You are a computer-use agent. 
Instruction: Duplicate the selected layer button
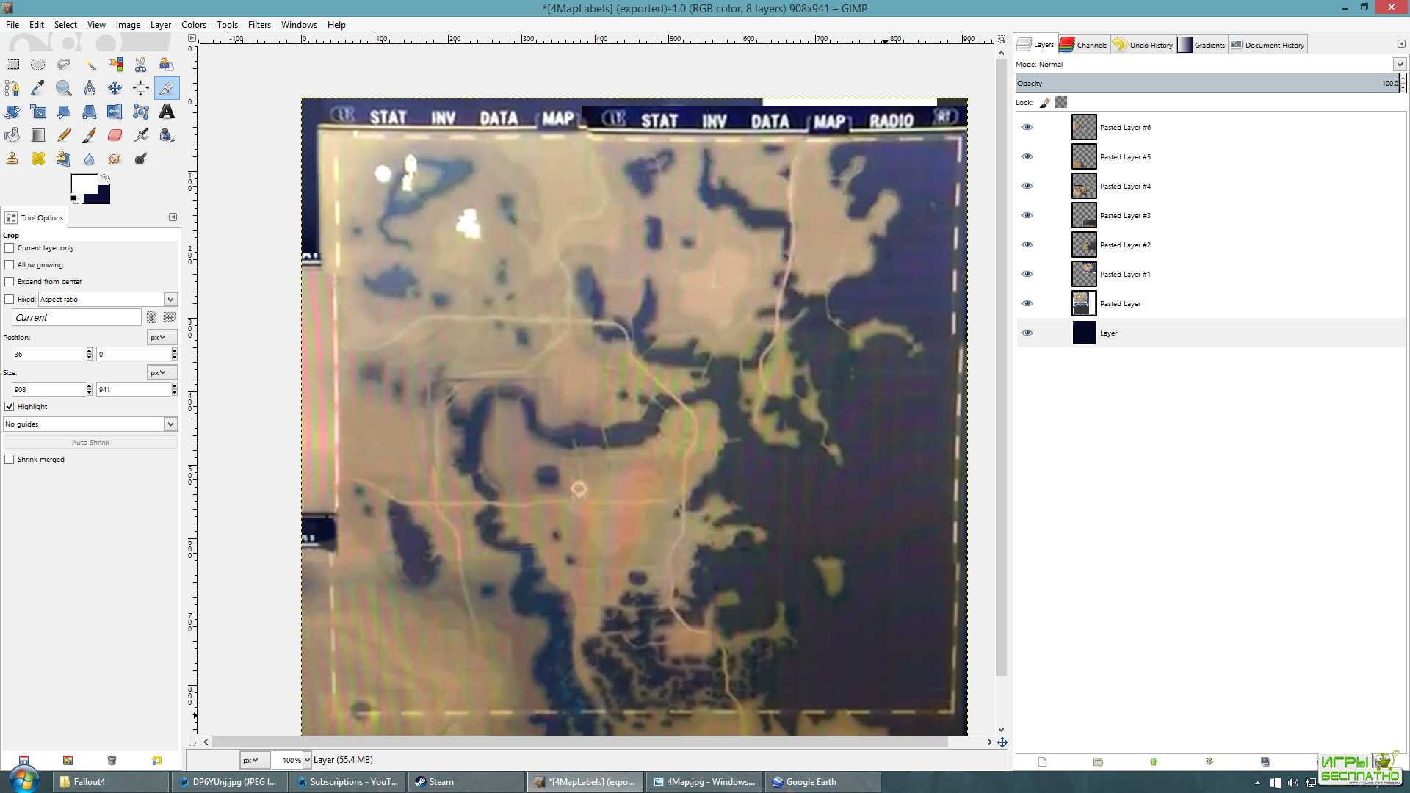coord(1265,762)
